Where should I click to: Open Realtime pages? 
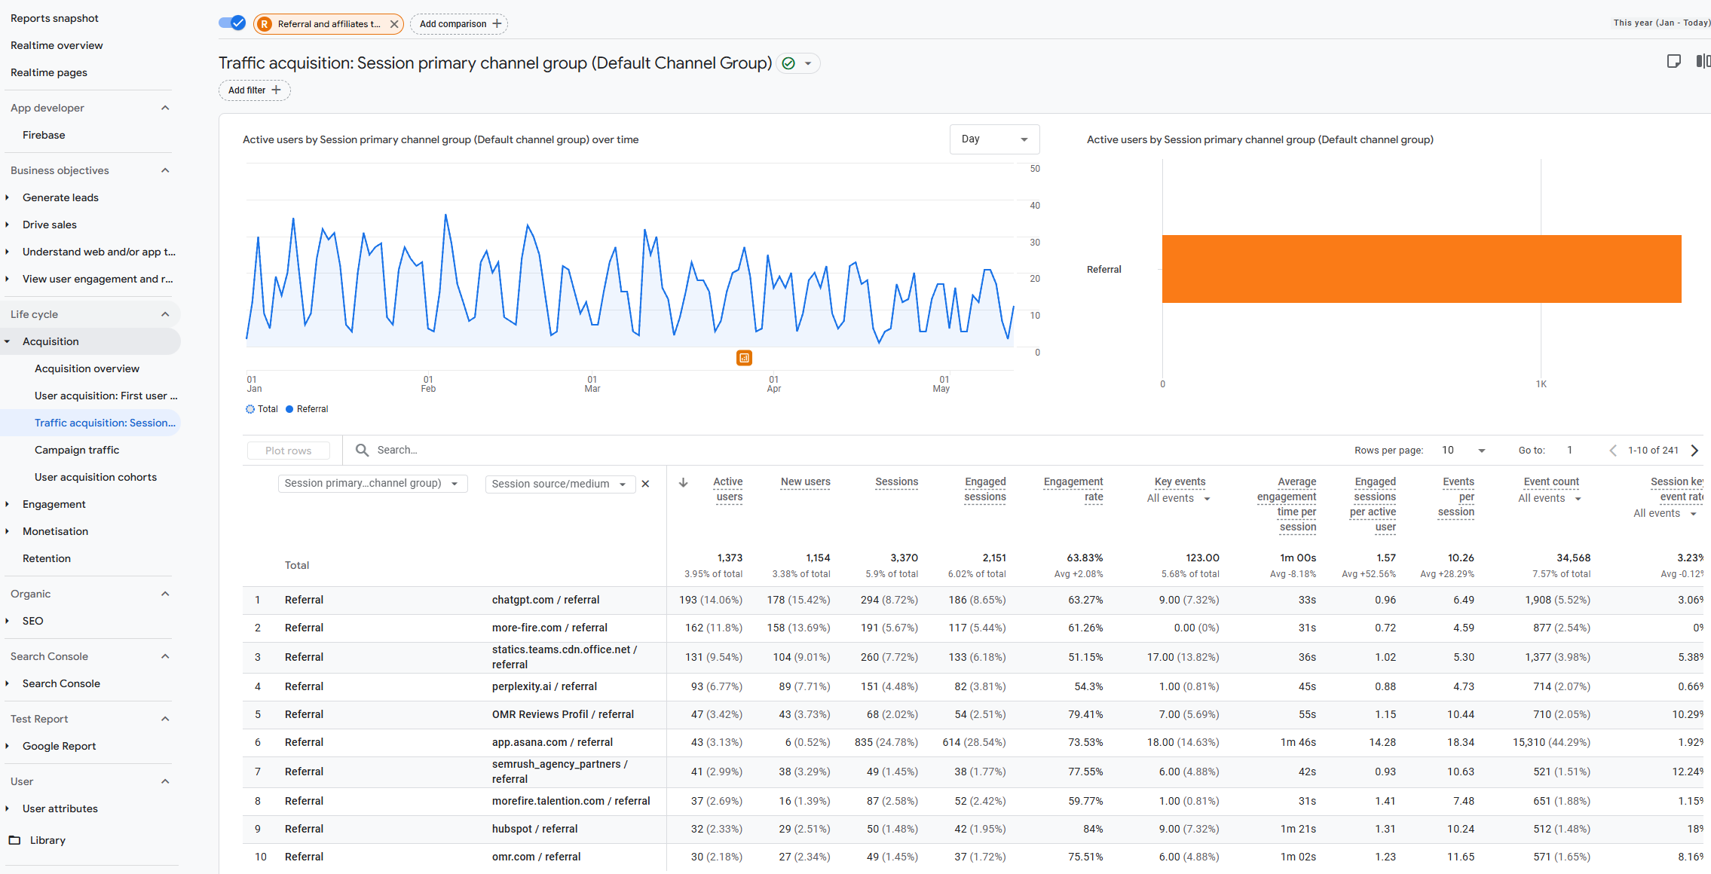49,72
